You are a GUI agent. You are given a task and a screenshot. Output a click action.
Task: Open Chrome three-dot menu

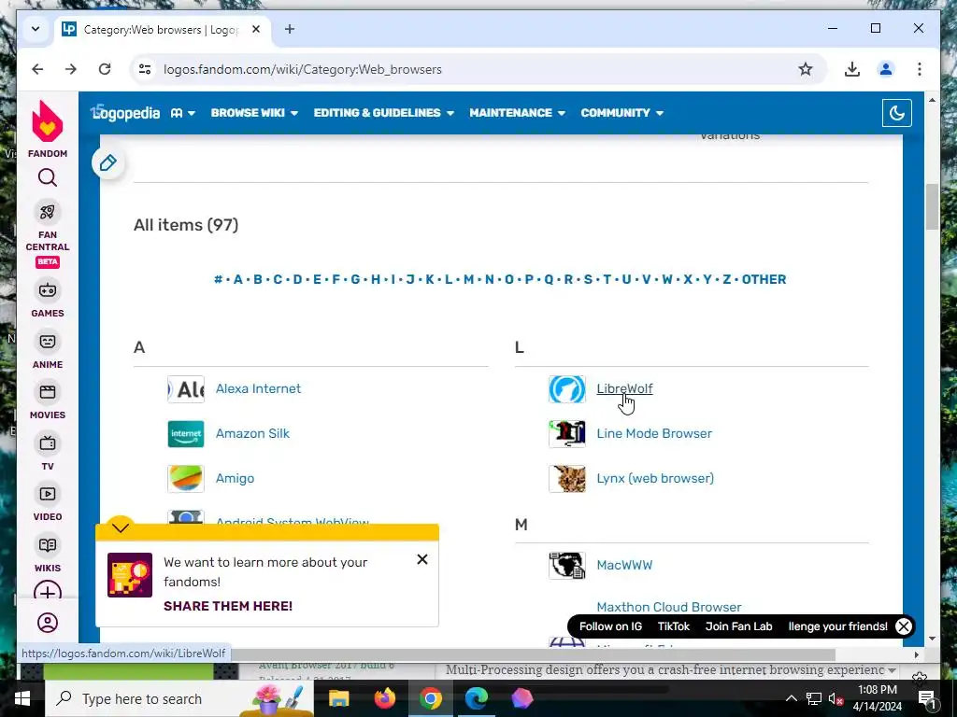click(920, 69)
